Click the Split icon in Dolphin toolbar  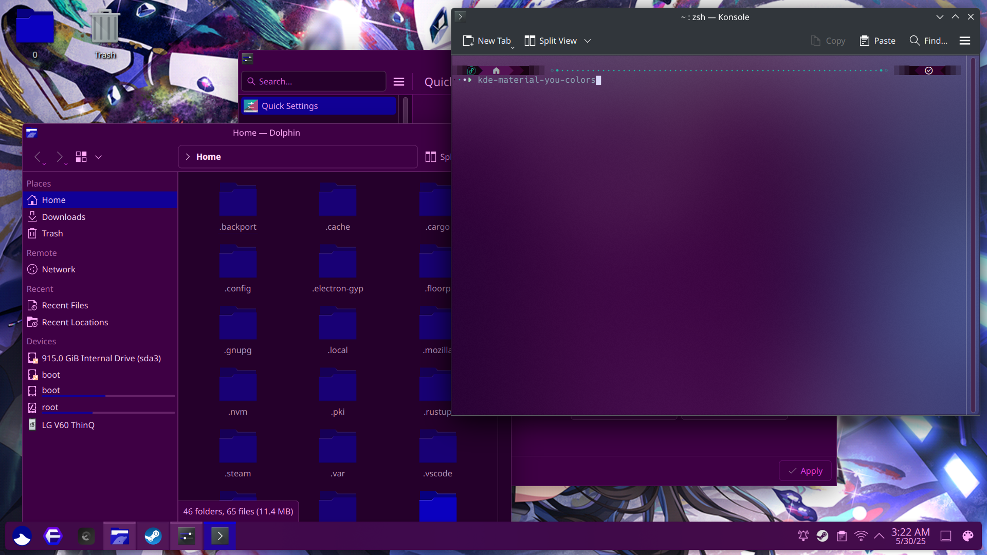tap(431, 157)
